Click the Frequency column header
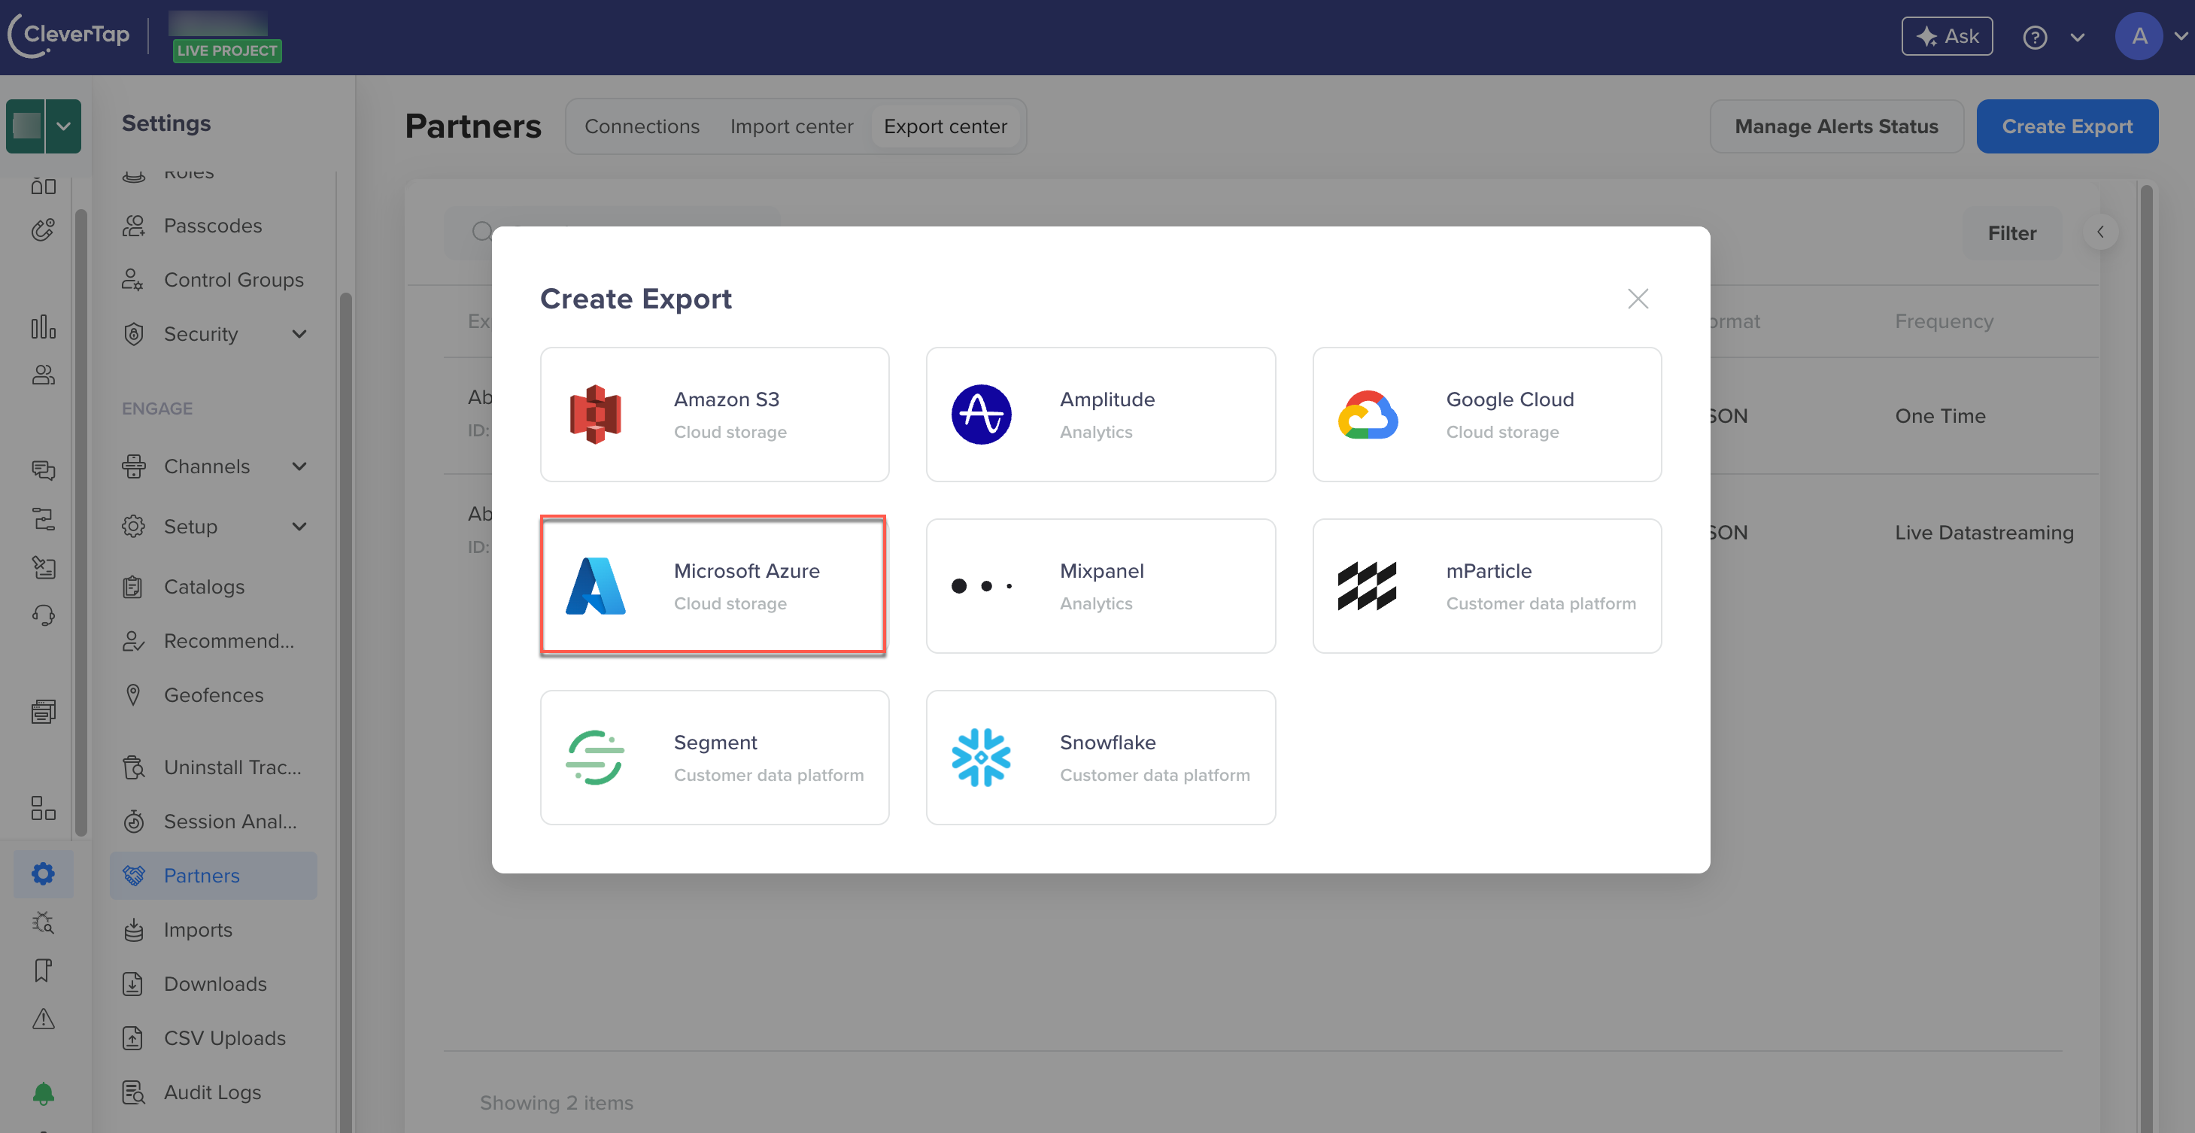The height and width of the screenshot is (1133, 2195). pyautogui.click(x=1944, y=321)
